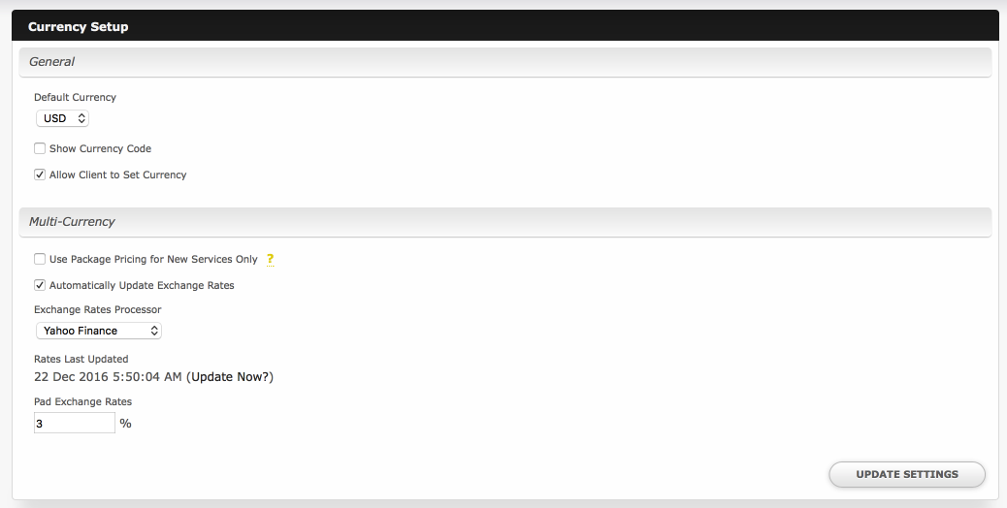The height and width of the screenshot is (508, 1007).
Task: Click the Currency Setup title bar
Action: [505, 26]
